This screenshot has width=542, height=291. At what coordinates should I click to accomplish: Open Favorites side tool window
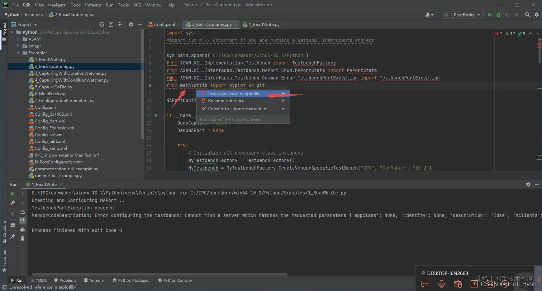coord(4,261)
